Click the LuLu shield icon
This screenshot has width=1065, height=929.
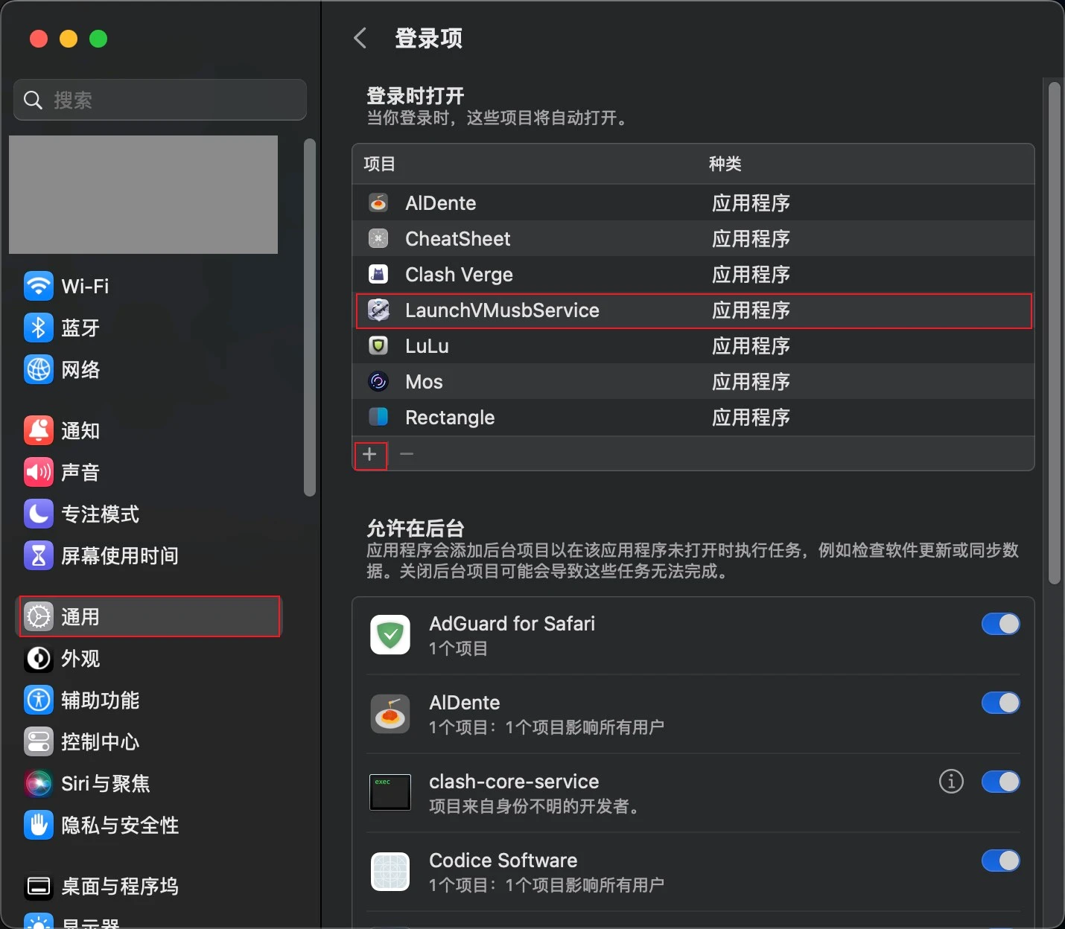pyautogui.click(x=378, y=345)
